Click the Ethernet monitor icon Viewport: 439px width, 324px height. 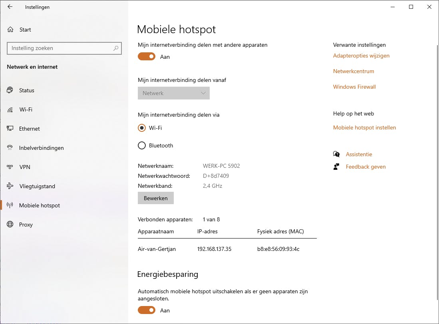pyautogui.click(x=10, y=129)
